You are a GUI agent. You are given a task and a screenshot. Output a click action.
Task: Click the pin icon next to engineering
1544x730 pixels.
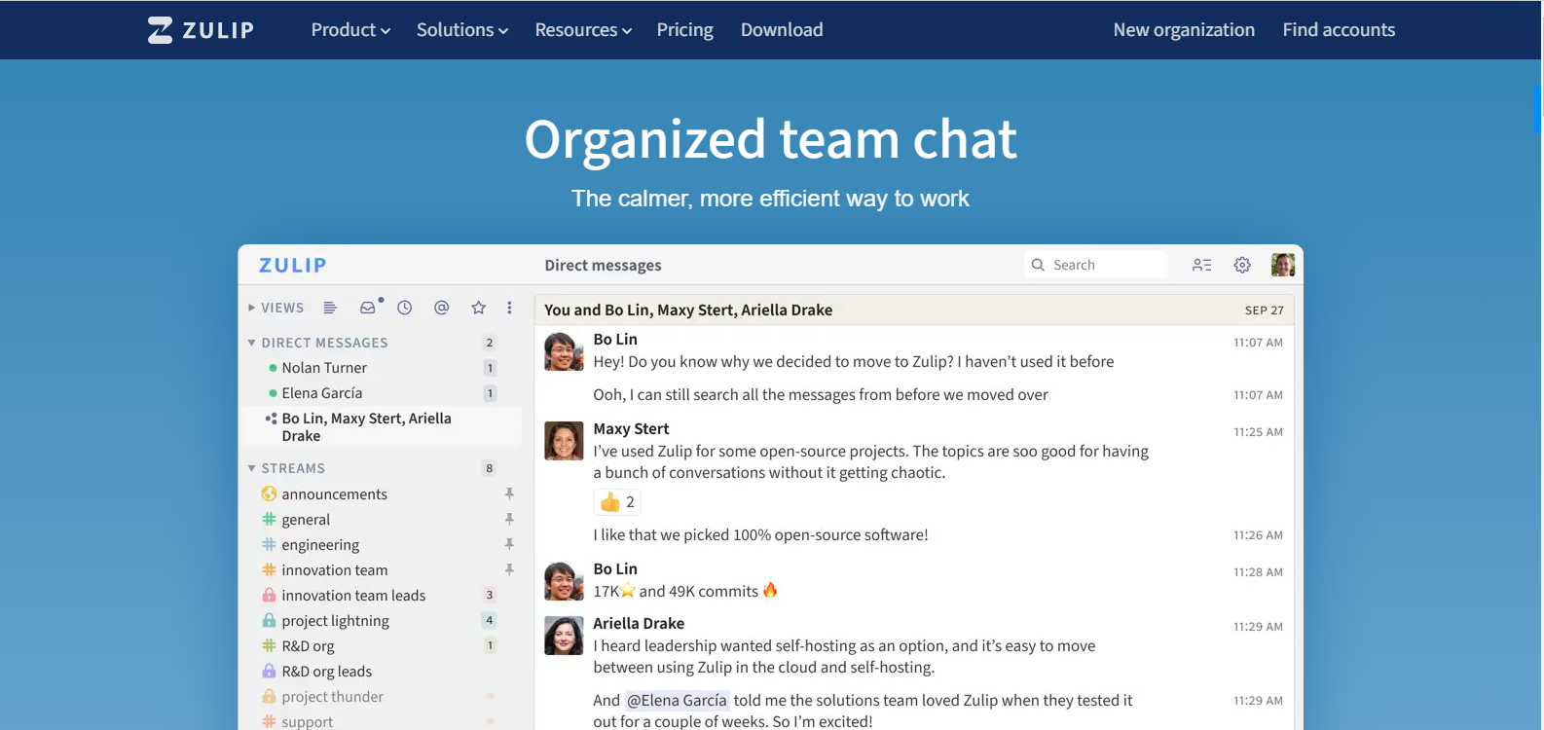[x=509, y=545]
